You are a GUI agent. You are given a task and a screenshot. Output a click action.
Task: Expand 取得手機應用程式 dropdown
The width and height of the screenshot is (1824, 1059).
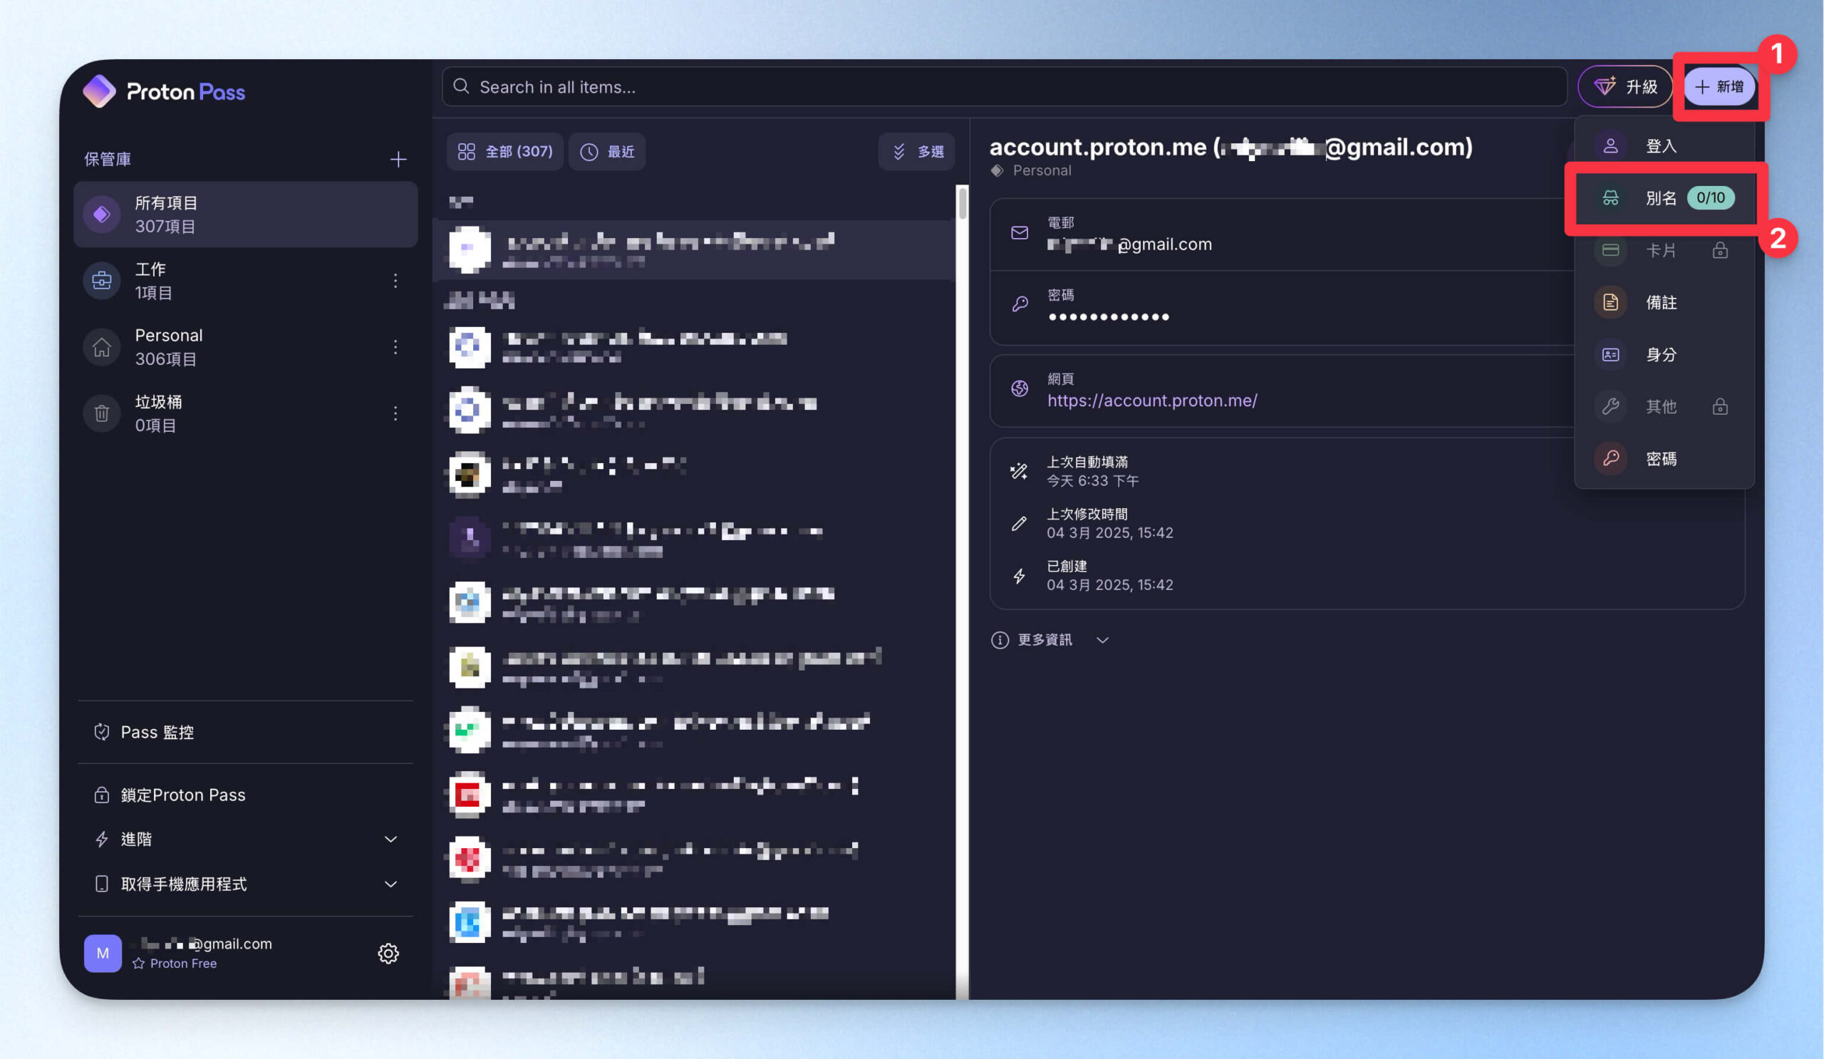[x=390, y=884]
